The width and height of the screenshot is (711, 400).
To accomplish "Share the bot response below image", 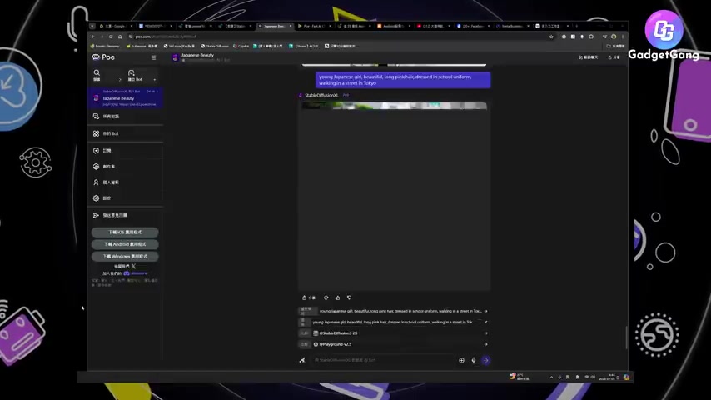I will [309, 297].
